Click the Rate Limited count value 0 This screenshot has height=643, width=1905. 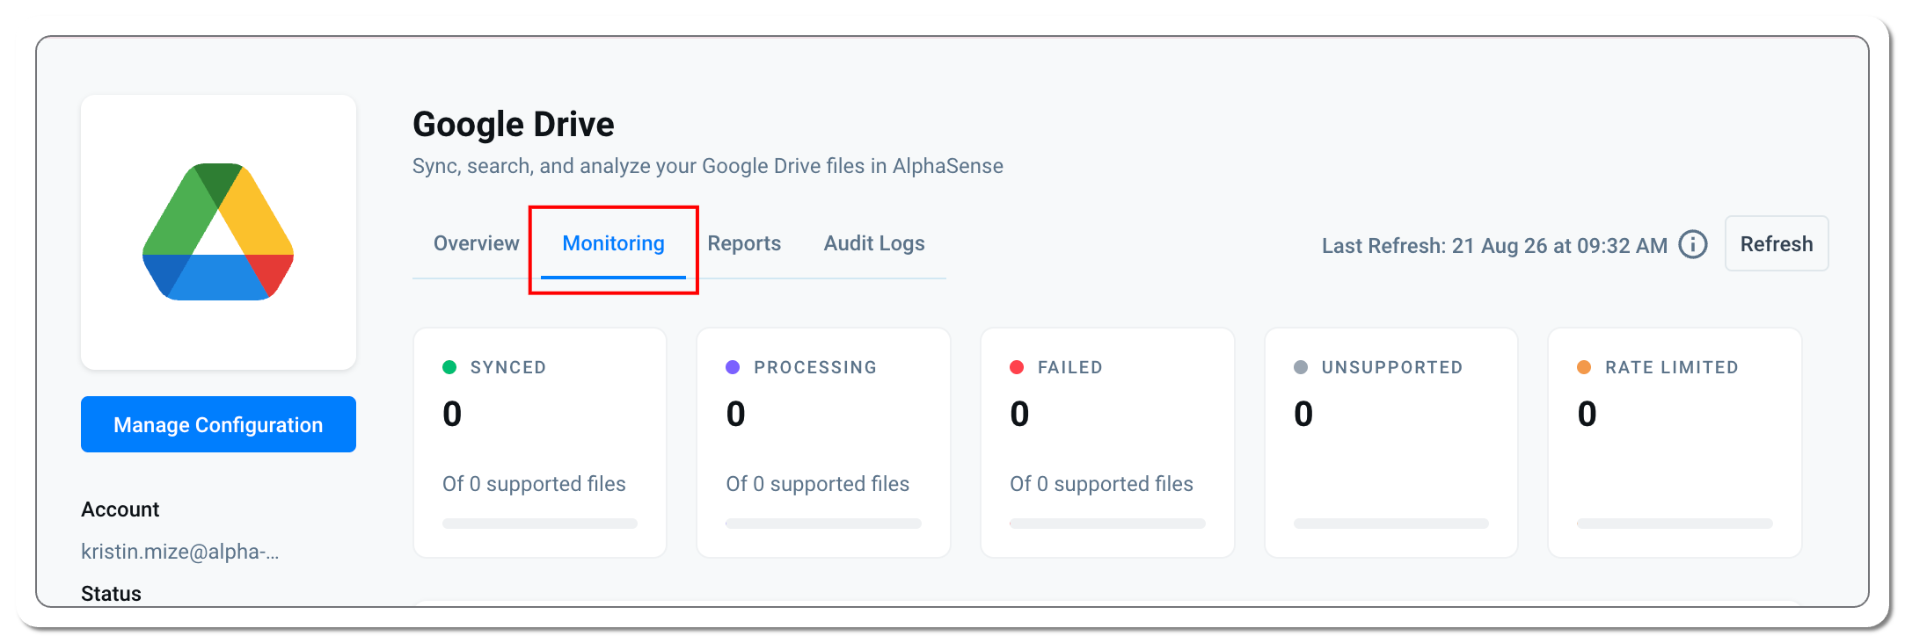[x=1587, y=414]
